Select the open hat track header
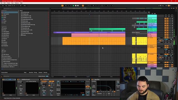The image size is (178, 100). click(152, 24)
